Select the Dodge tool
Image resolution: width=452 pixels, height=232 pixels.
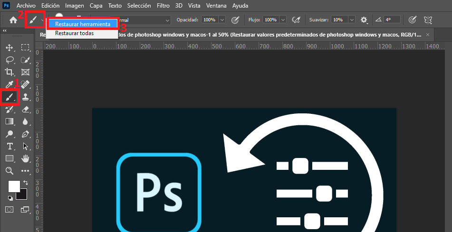click(x=10, y=134)
